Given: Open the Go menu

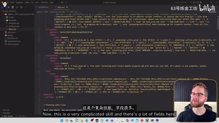Looking at the screenshot, I should [x=32, y=2].
